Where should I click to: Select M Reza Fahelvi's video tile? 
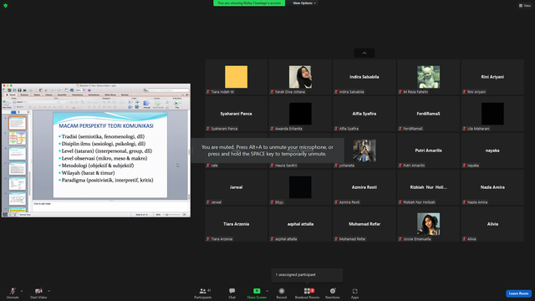click(428, 77)
